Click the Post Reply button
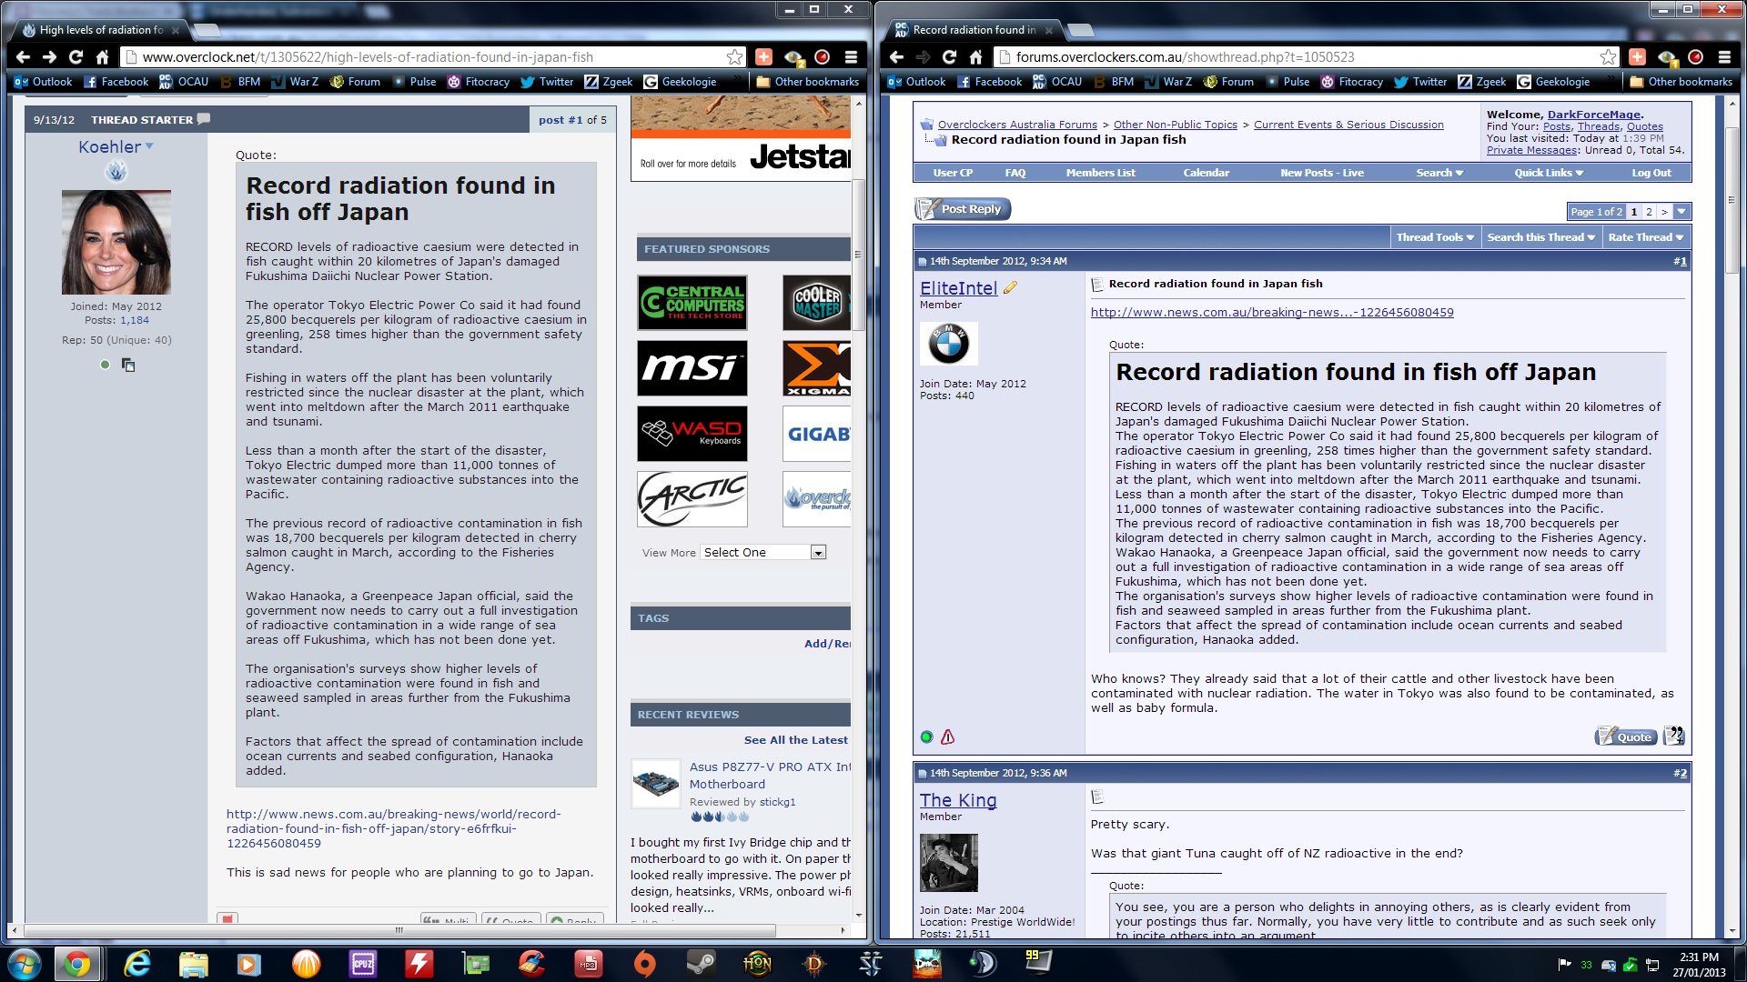This screenshot has width=1747, height=982. [x=963, y=209]
